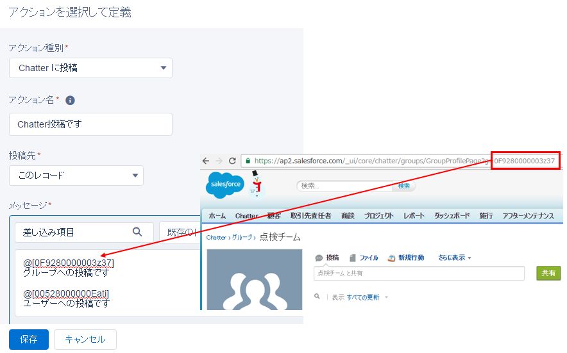
Task: Open the Chatter tab
Action: 246,216
